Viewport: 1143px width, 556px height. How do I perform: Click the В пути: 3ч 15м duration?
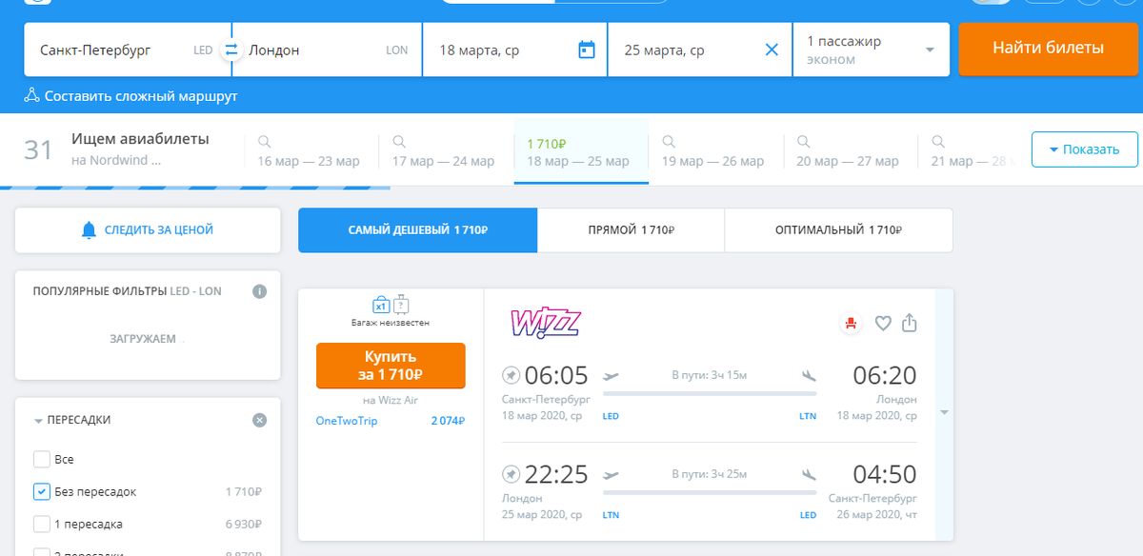pyautogui.click(x=709, y=373)
